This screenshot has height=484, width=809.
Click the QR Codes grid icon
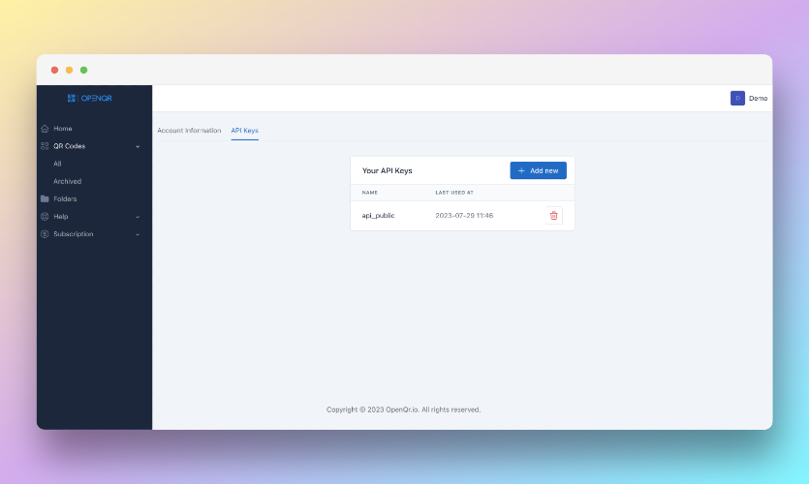coord(45,146)
